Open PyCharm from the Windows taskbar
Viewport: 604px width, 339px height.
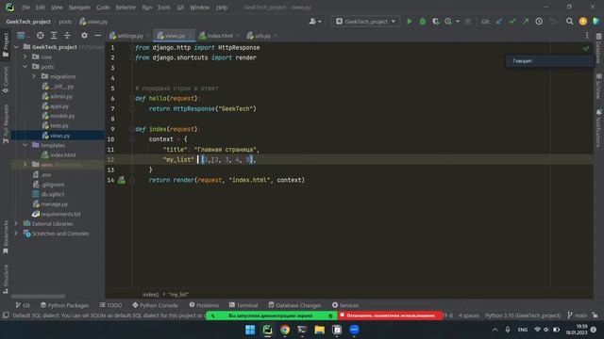coord(267,330)
